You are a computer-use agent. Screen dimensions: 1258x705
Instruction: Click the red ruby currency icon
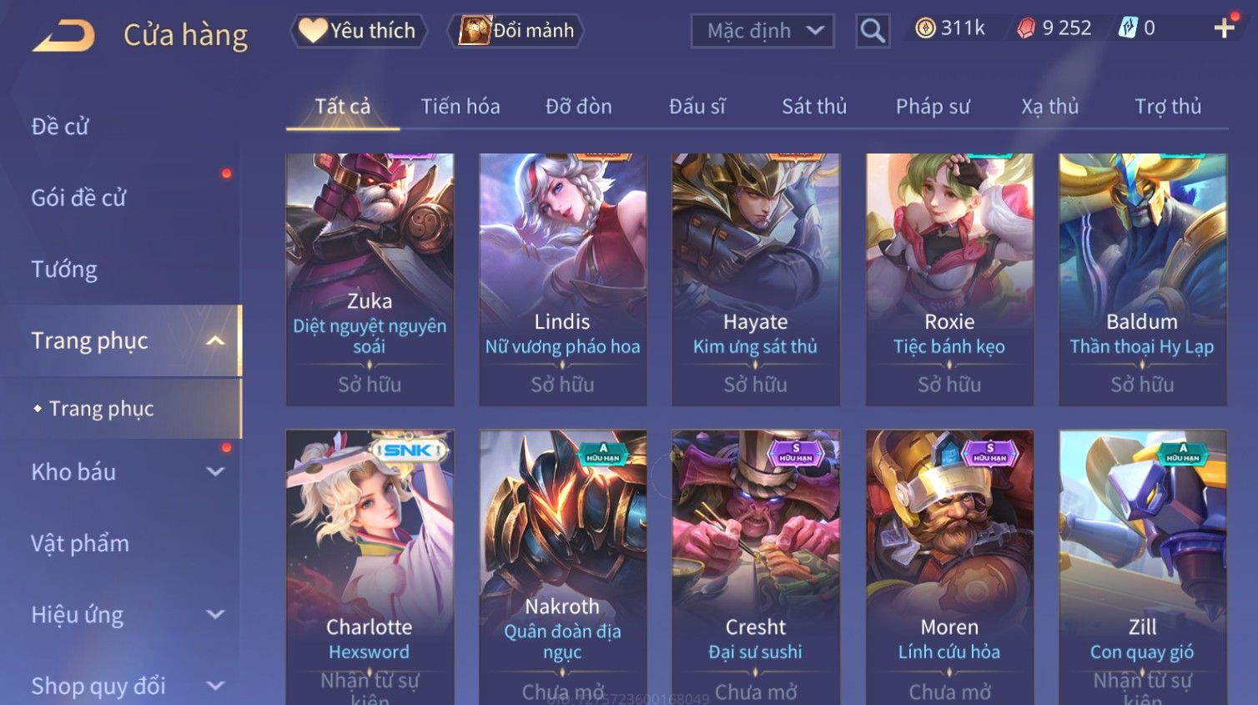pos(1026,28)
